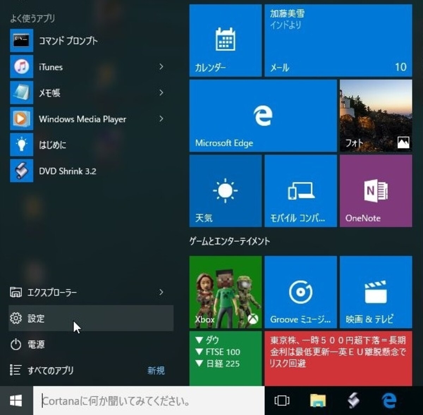Open the Groove ミュージック tile
The height and width of the screenshot is (415, 423).
point(301,292)
